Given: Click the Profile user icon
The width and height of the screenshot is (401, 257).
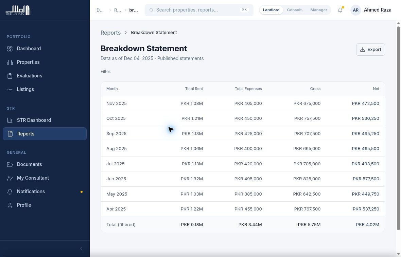Looking at the screenshot, I should pyautogui.click(x=10, y=205).
